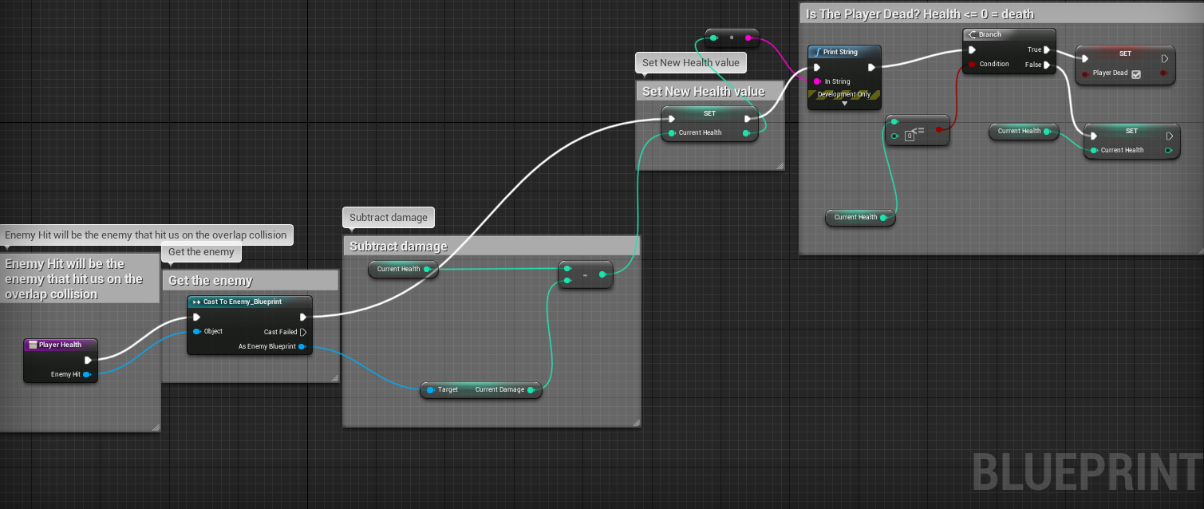The image size is (1204, 509).
Task: Click the Branch node icon
Action: (971, 35)
